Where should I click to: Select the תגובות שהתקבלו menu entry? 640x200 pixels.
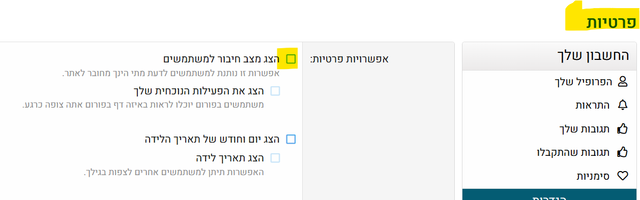coord(575,152)
